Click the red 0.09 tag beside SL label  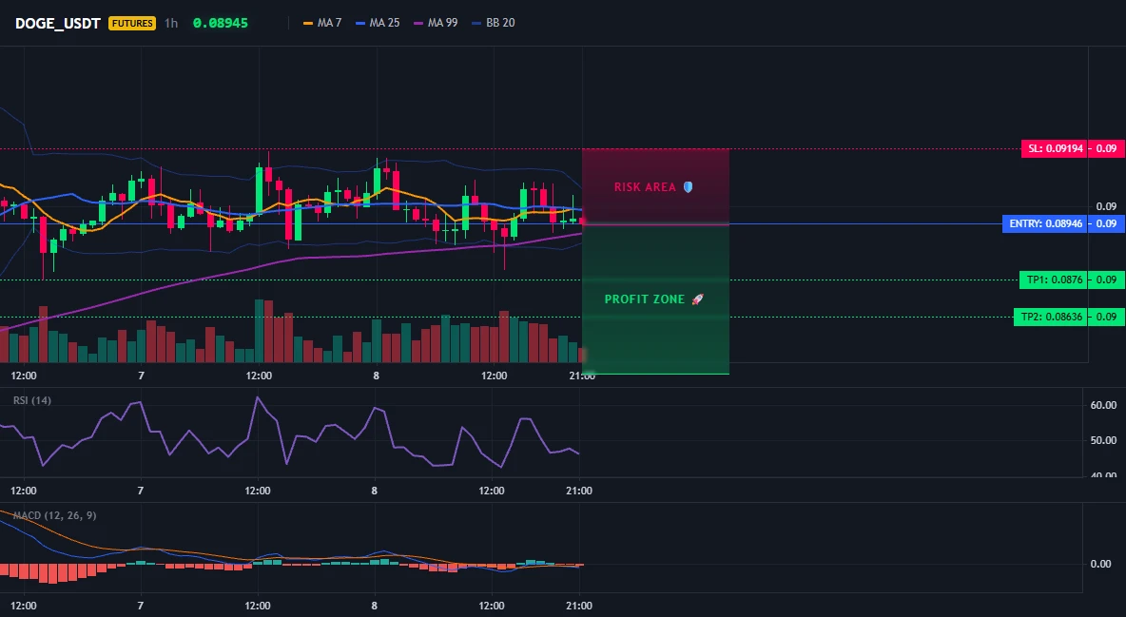coord(1107,148)
